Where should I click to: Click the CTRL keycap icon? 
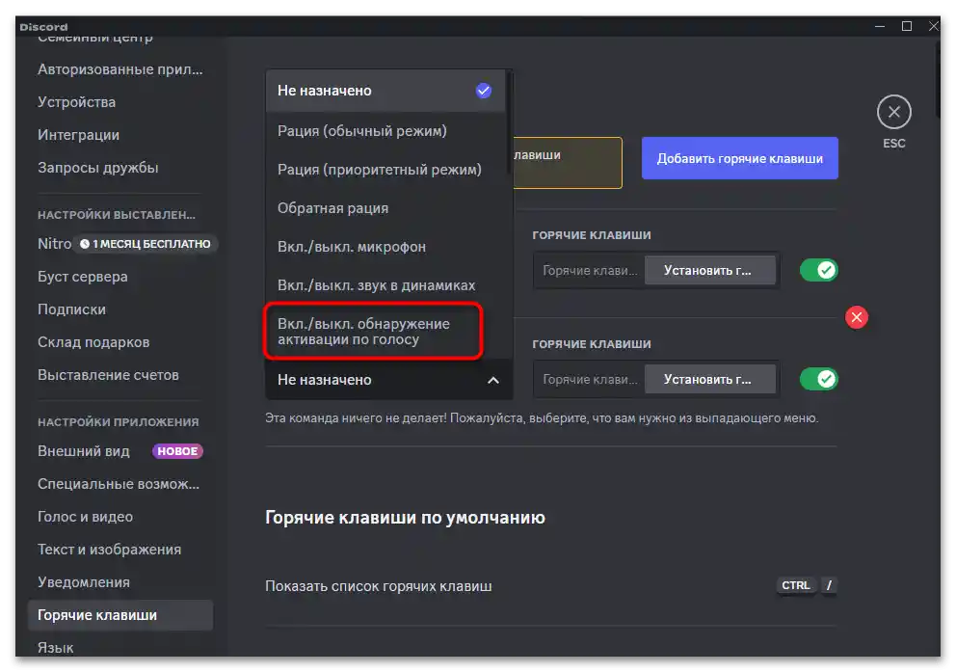[795, 585]
